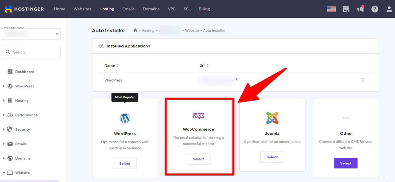Sort installed applications by Name
Screen dimensions: 395x182
pos(112,65)
